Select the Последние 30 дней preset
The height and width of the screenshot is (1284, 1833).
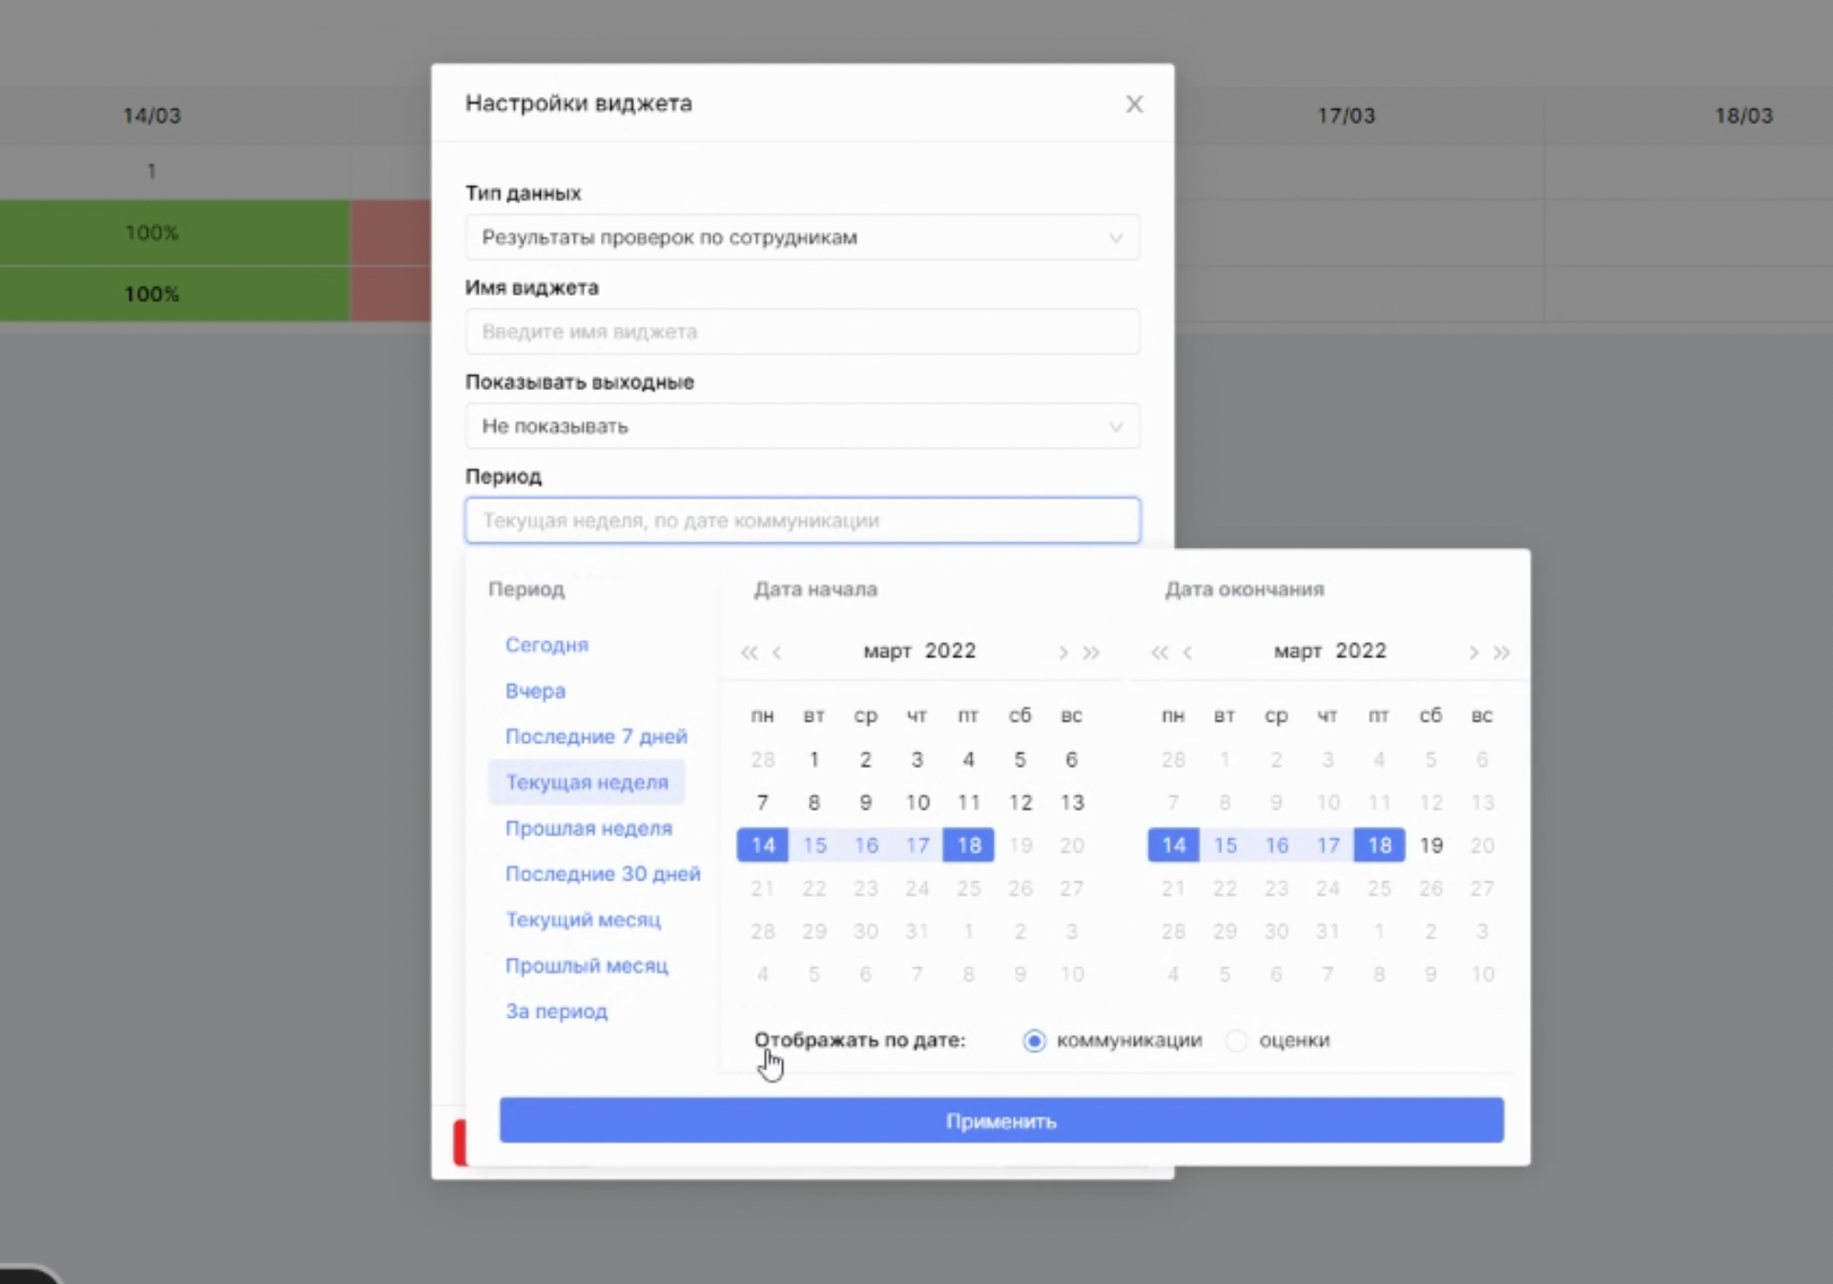tap(602, 874)
